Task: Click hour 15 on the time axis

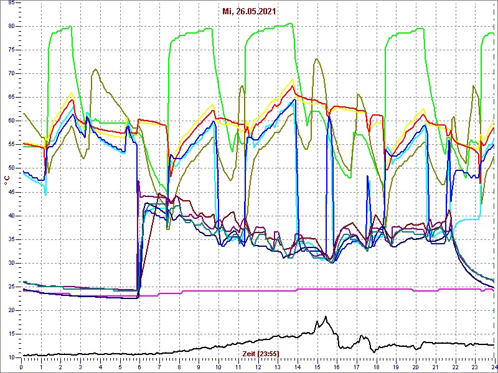Action: [x=317, y=367]
